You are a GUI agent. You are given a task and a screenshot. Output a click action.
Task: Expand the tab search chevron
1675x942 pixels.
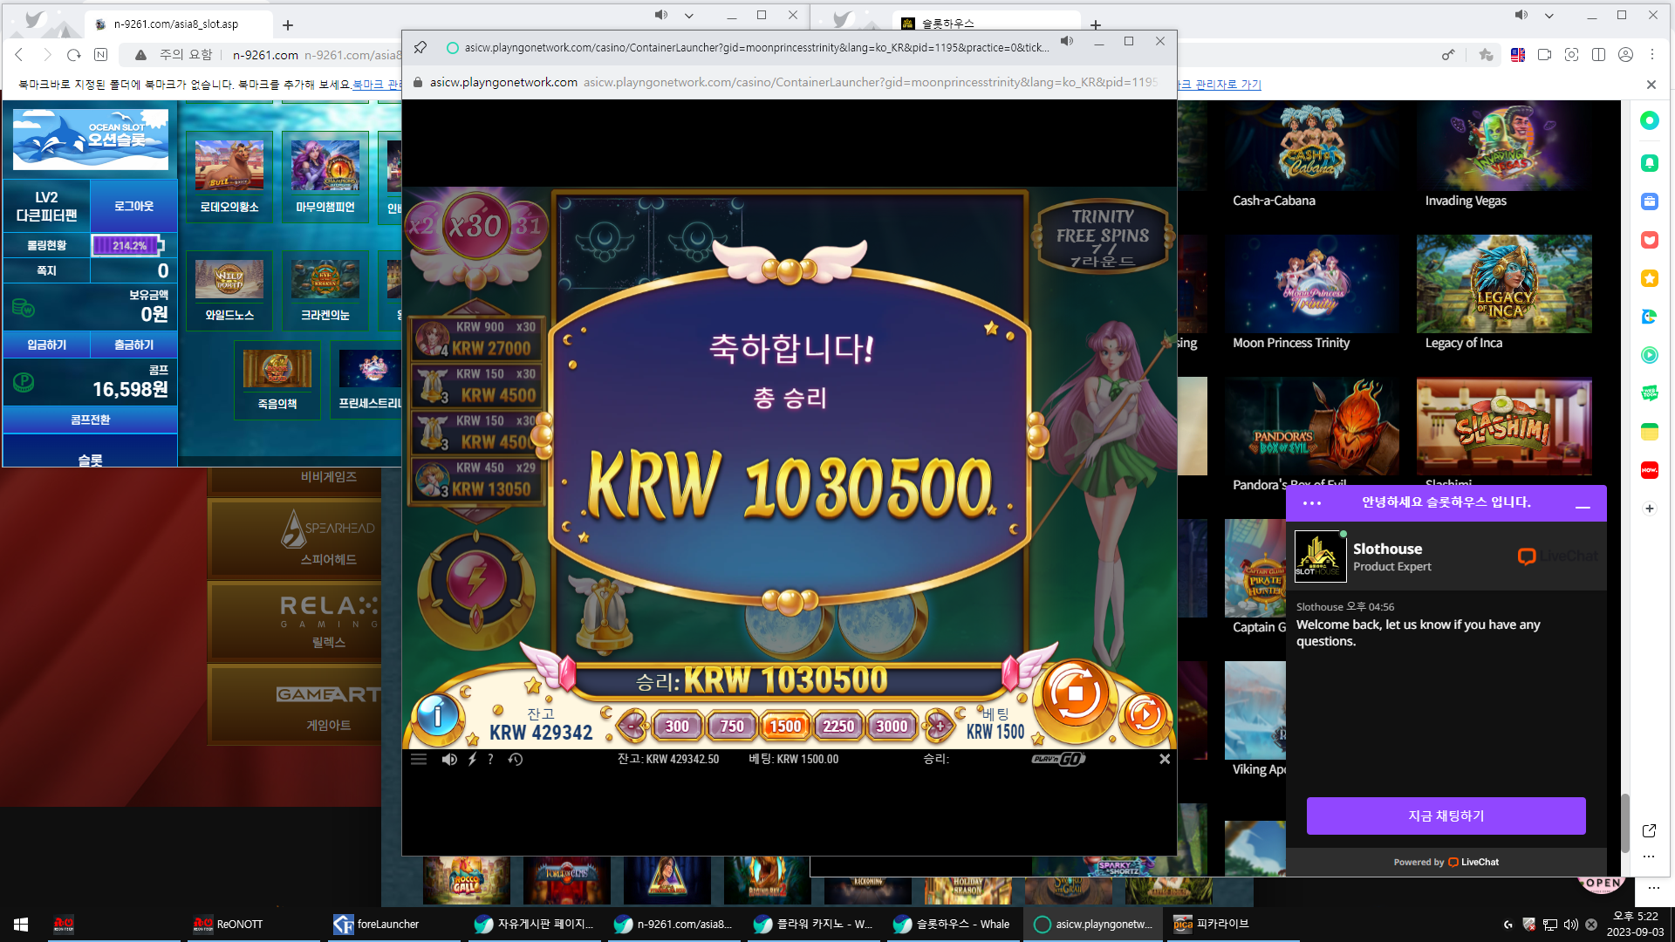click(x=689, y=16)
